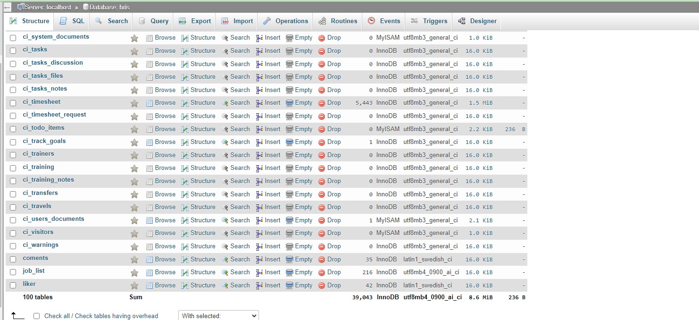
Task: Click the Empty icon for ci_users_documents
Action: tap(290, 220)
